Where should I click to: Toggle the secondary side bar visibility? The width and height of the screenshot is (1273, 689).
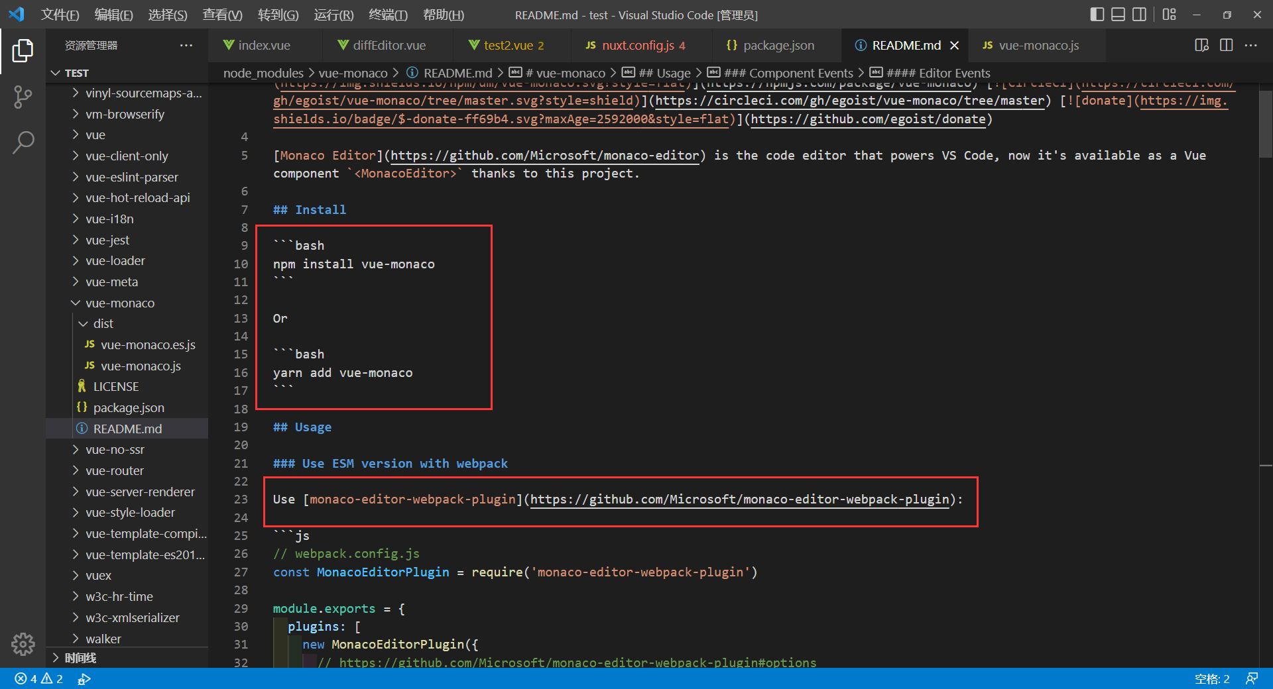point(1140,15)
